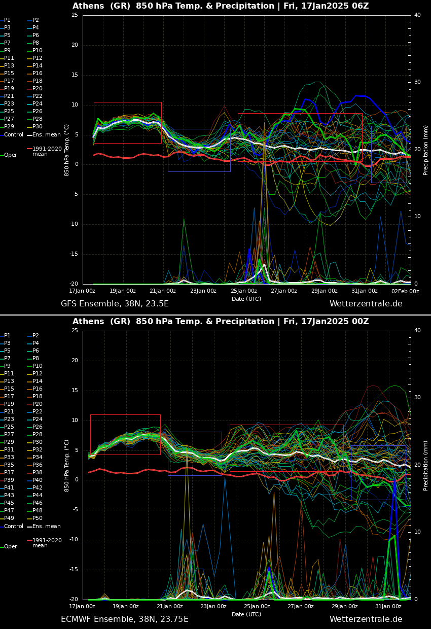Click legend entry P33

tap(7, 457)
